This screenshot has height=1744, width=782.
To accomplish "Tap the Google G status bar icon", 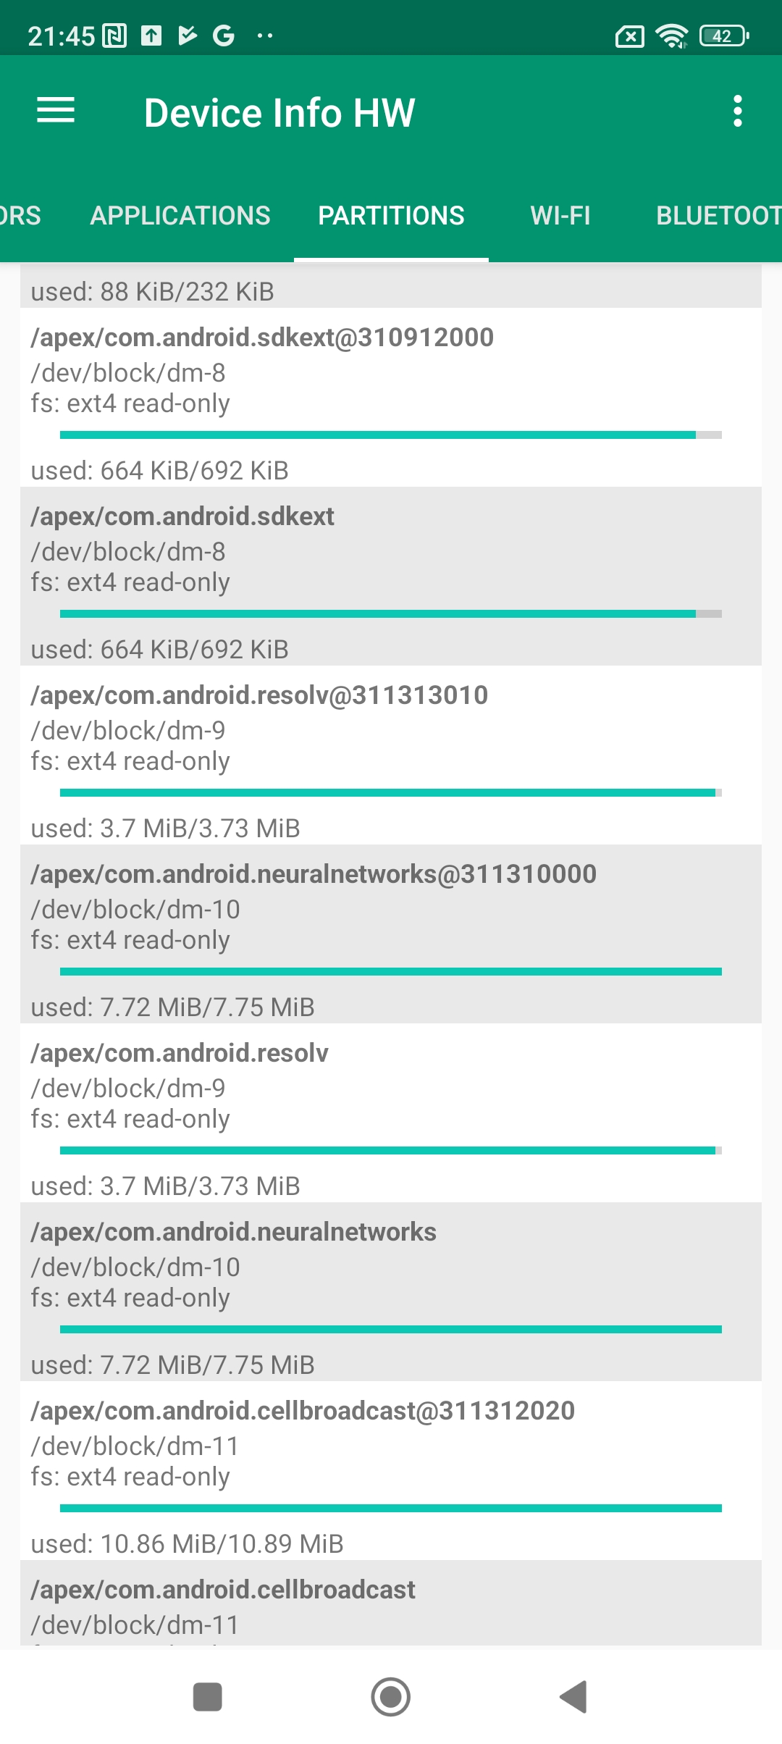I will point(224,35).
